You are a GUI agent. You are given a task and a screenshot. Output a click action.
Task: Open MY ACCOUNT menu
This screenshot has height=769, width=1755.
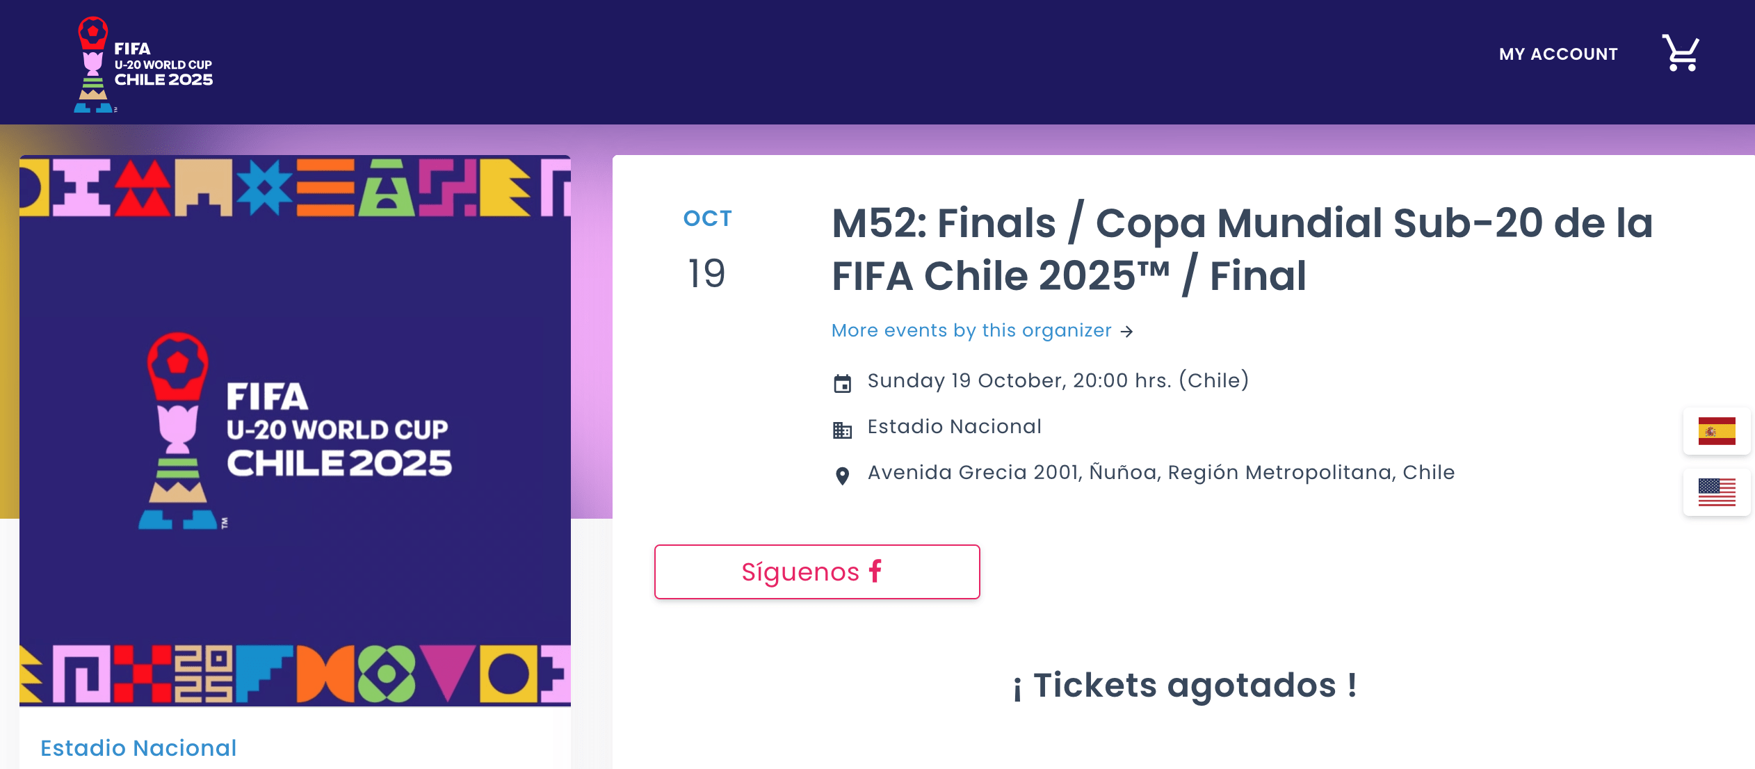click(1558, 54)
